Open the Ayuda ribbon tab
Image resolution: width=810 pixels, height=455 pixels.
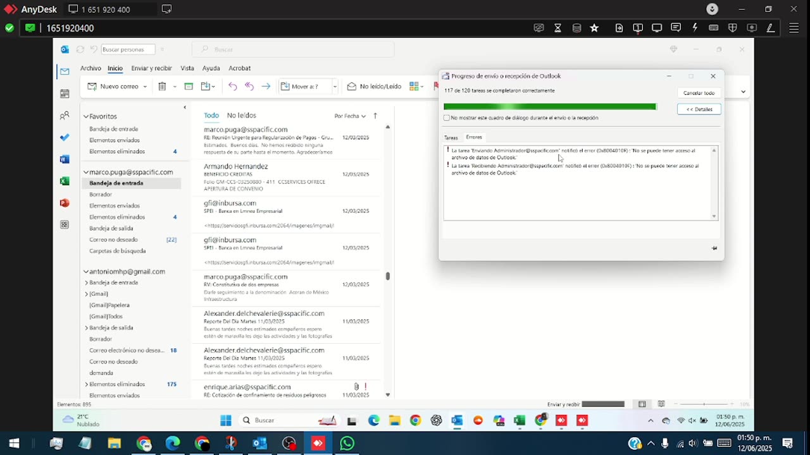[x=211, y=68]
